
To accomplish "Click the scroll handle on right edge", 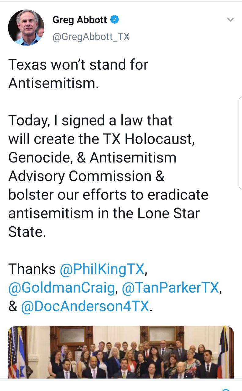I will (240, 143).
